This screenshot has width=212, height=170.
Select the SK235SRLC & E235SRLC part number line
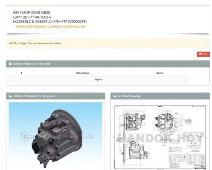[x=49, y=22]
